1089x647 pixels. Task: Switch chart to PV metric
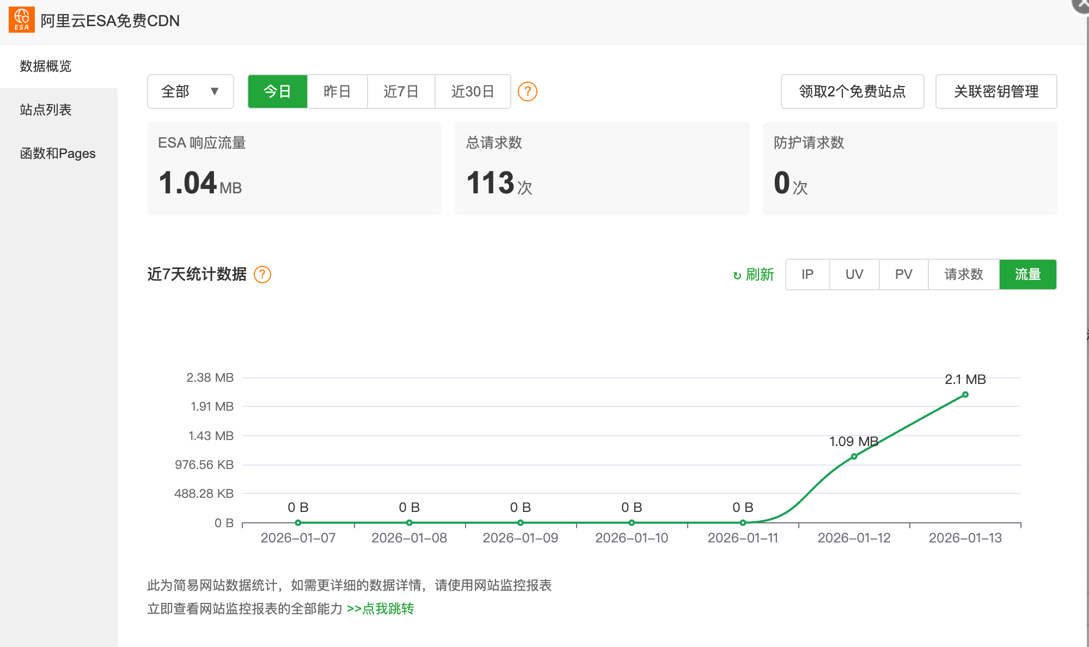903,274
